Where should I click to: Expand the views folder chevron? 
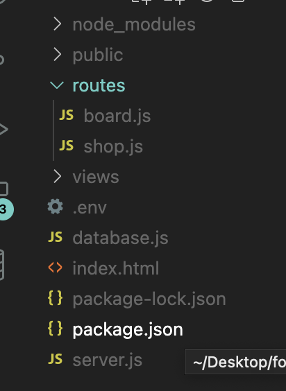click(58, 177)
